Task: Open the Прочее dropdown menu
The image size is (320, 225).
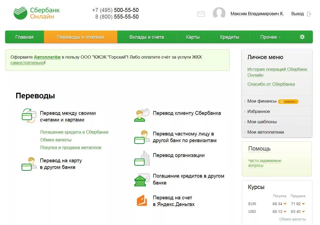Action: [x=271, y=37]
